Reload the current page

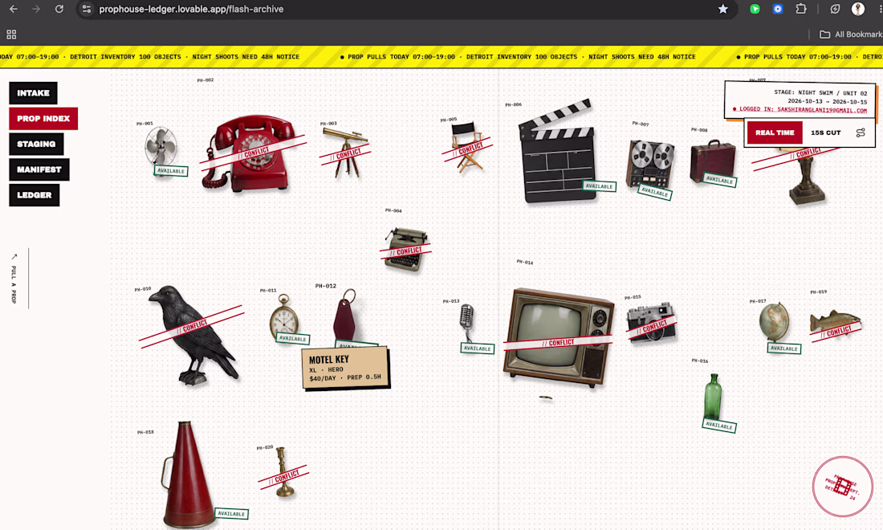pos(59,9)
